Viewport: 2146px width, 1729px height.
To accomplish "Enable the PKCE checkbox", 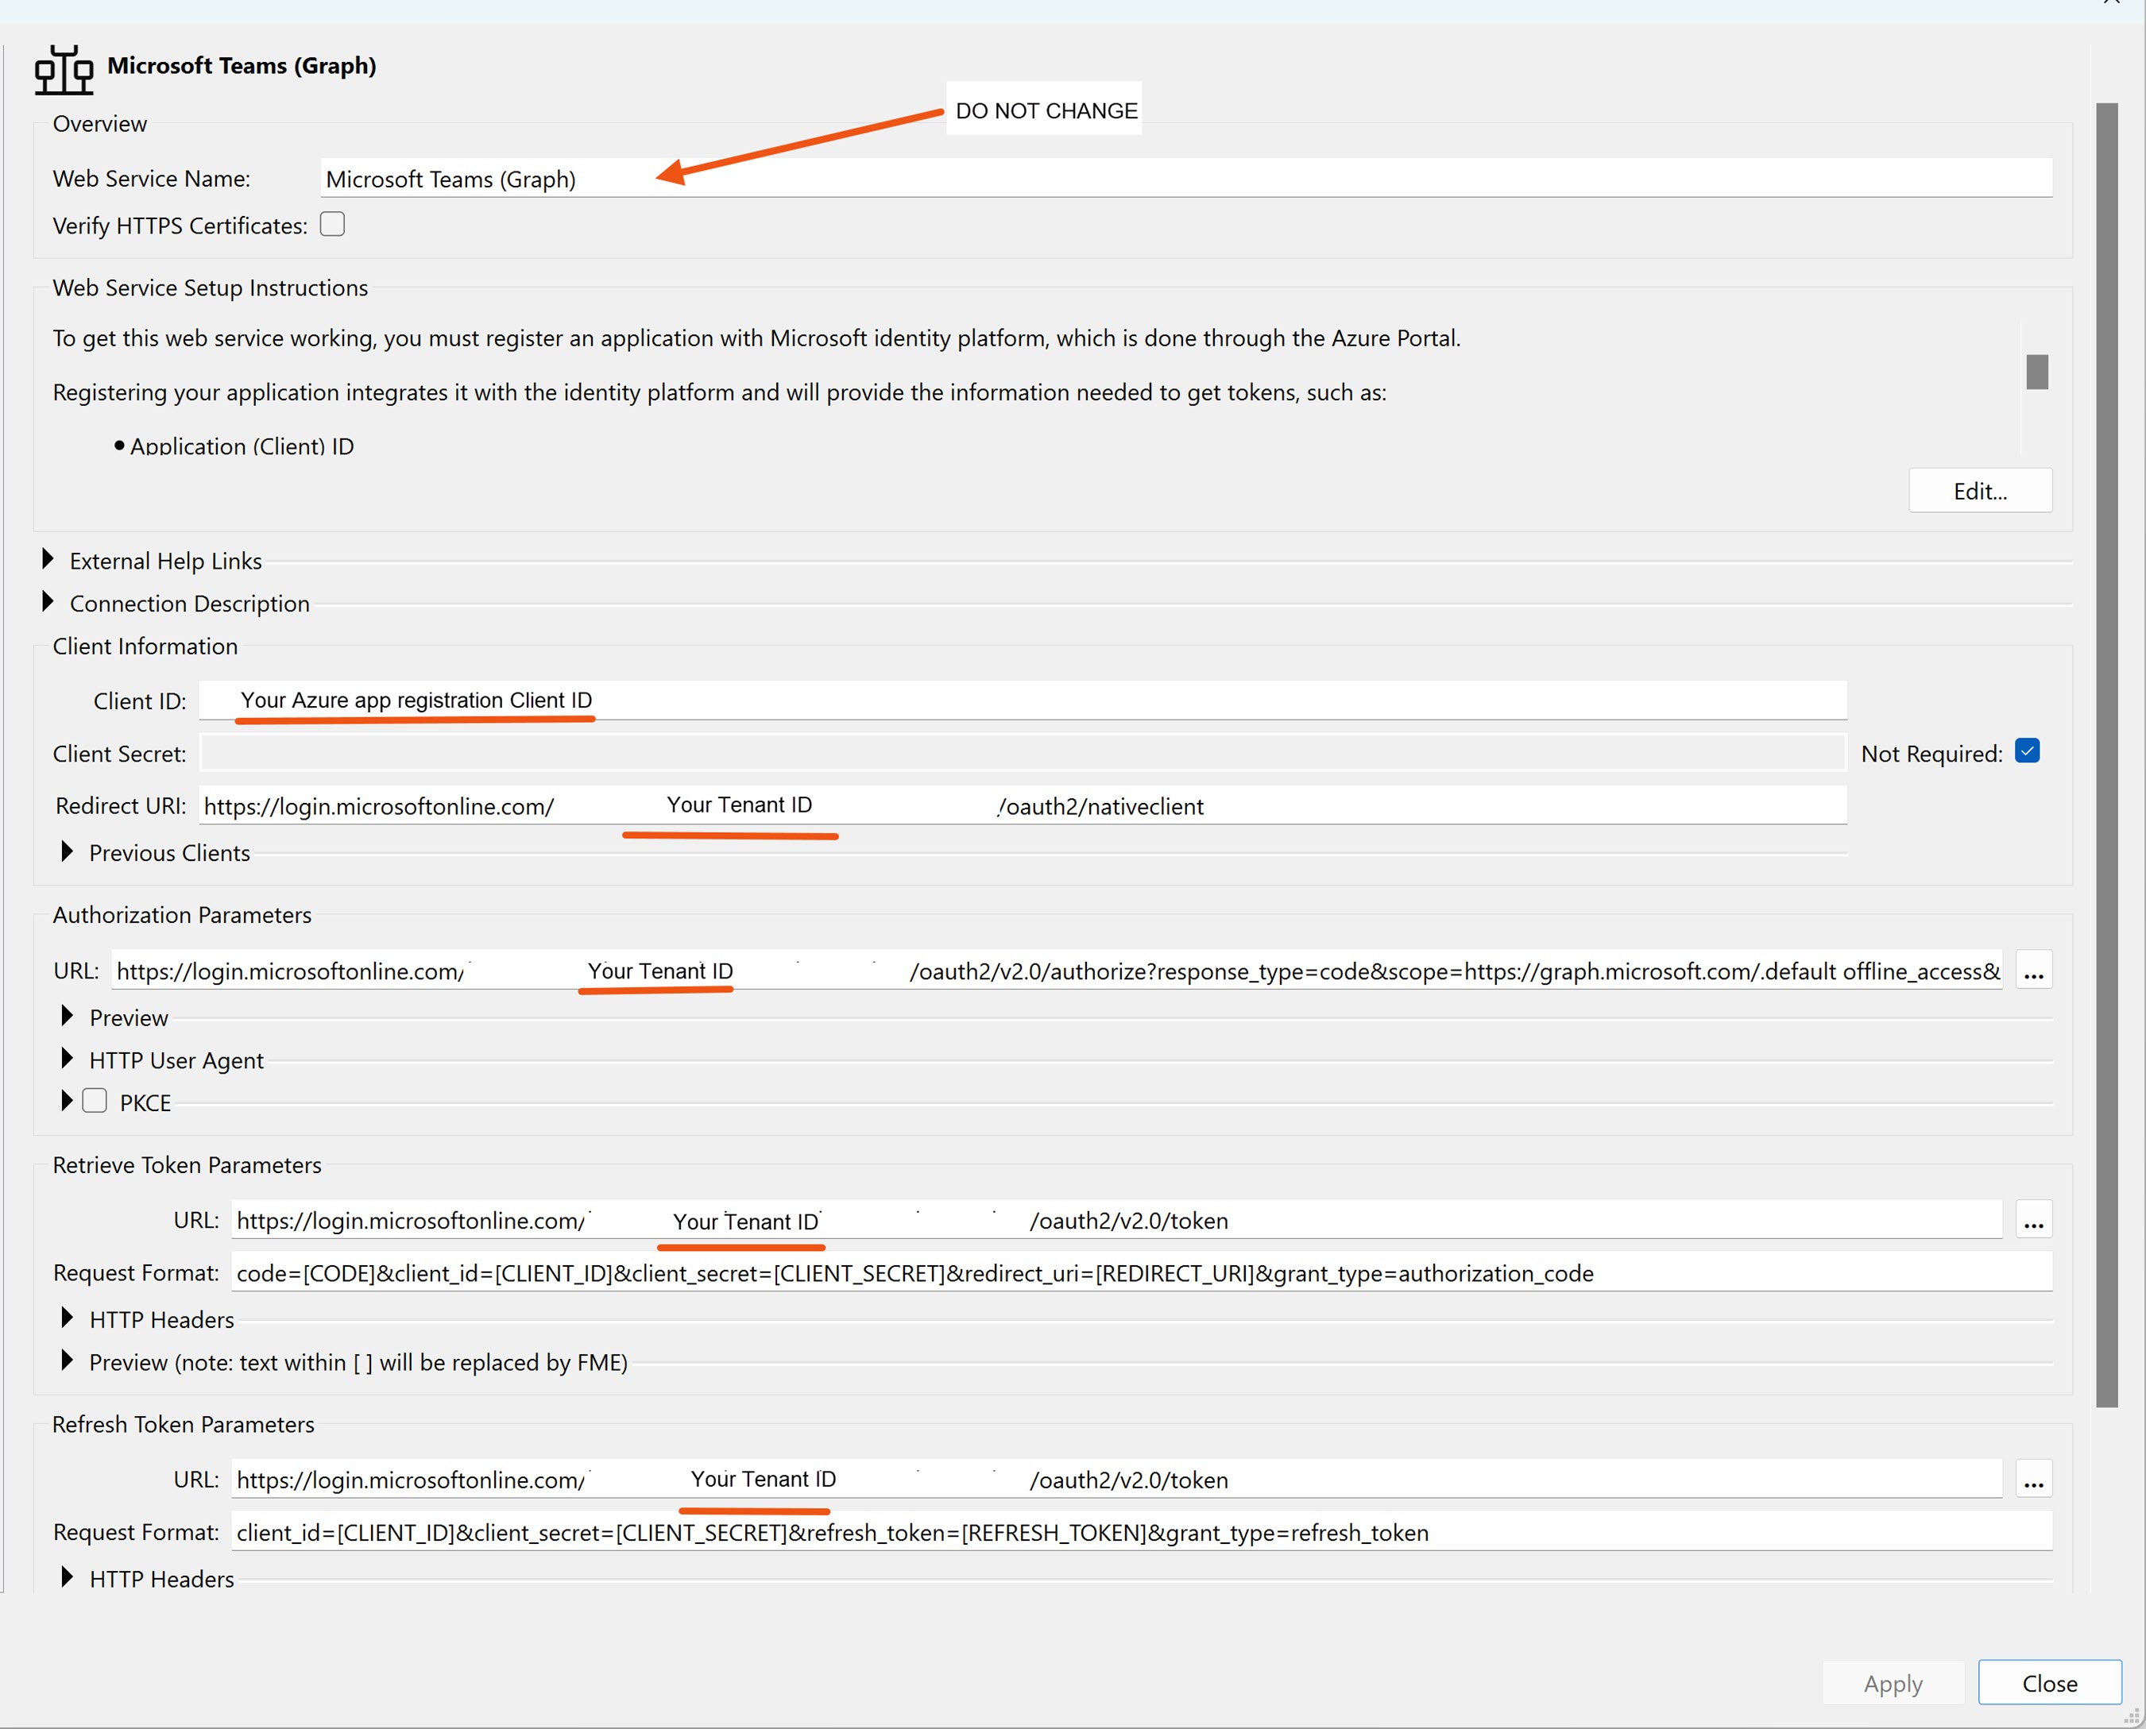I will (95, 1101).
